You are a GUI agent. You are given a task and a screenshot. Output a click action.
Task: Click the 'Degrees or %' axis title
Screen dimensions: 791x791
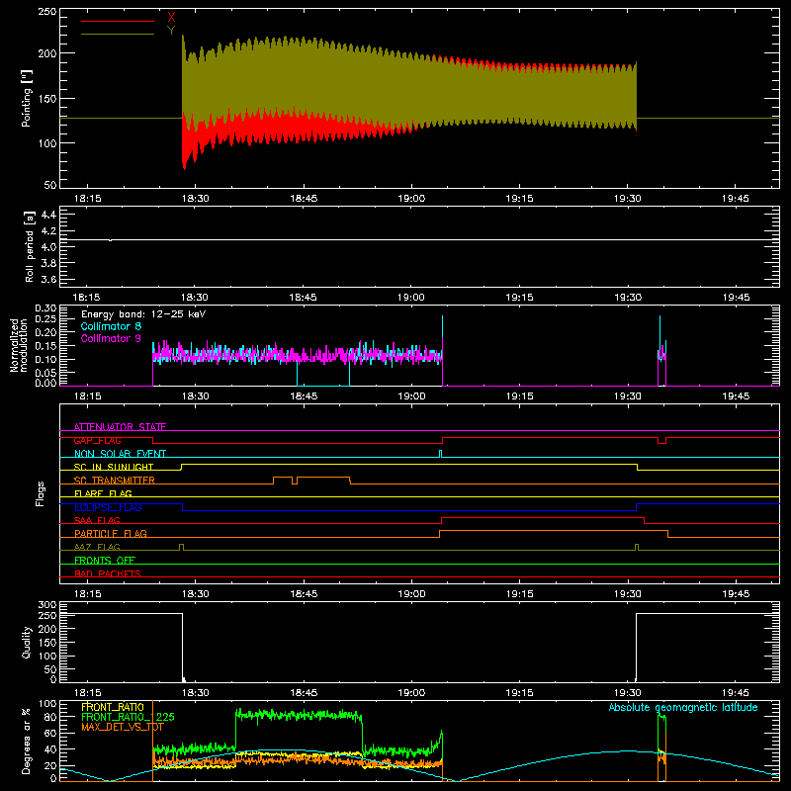27,741
